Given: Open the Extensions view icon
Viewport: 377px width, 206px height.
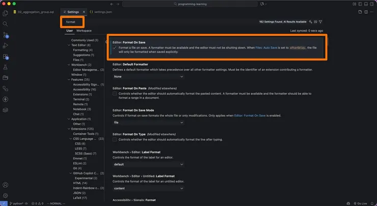Looking at the screenshot, I should click(x=5, y=56).
